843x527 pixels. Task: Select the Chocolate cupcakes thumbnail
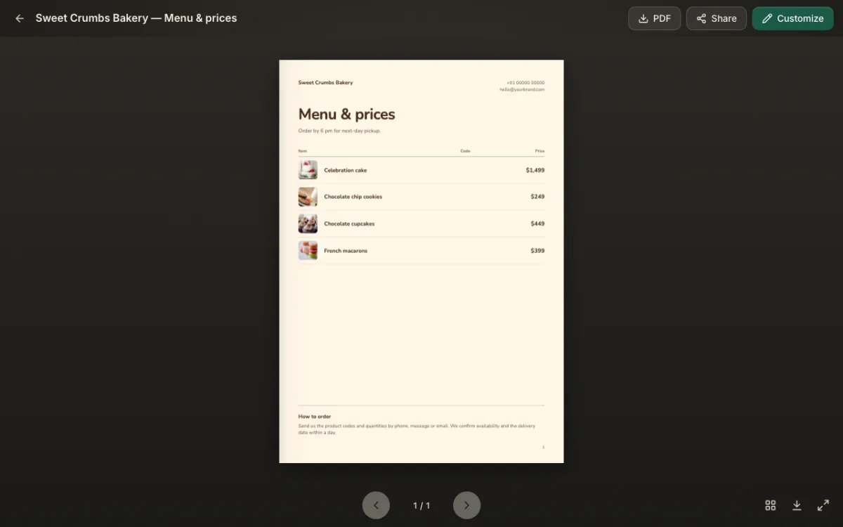[x=308, y=223]
